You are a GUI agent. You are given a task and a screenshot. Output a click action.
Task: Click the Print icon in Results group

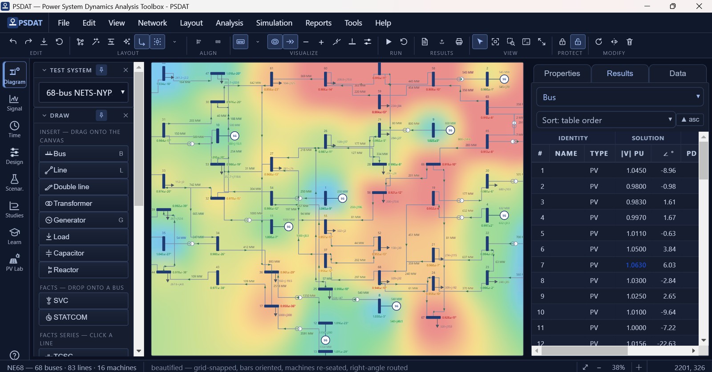point(459,42)
